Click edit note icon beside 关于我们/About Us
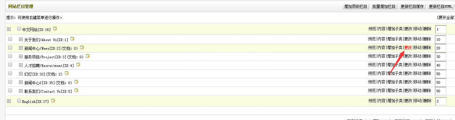The width and height of the screenshot is (455, 120). (x=72, y=39)
